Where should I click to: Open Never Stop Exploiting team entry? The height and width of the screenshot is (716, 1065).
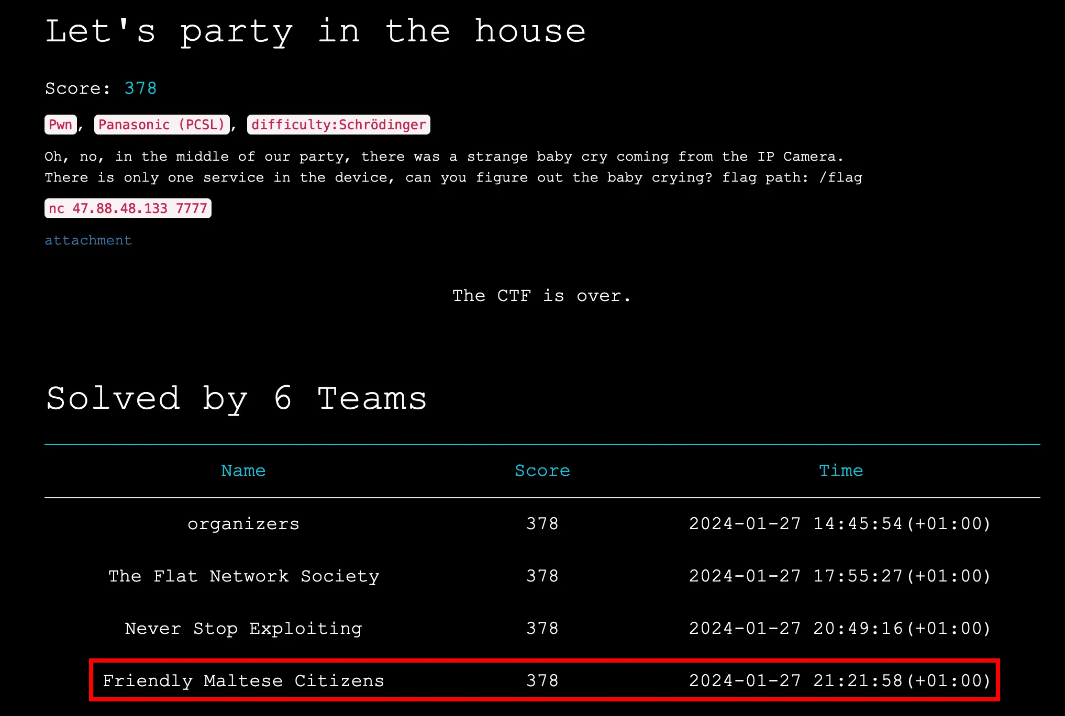click(243, 629)
